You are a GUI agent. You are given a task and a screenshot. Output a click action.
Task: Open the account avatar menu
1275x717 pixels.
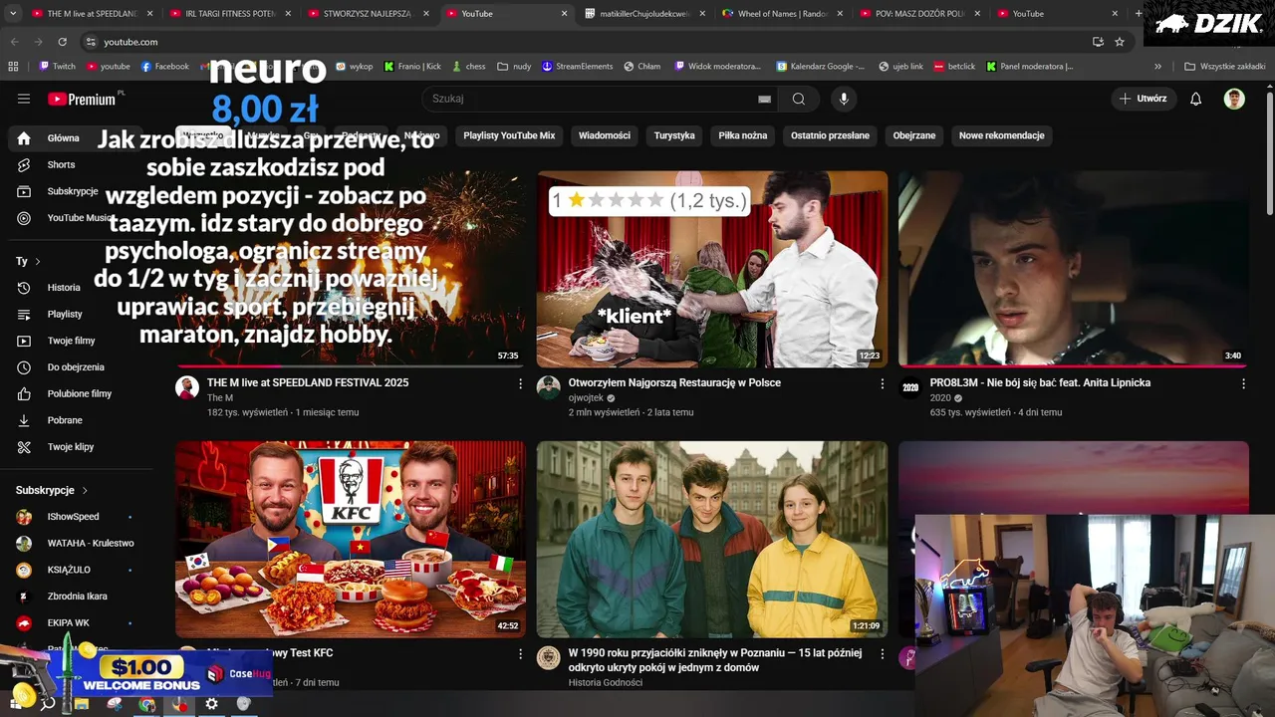tap(1234, 99)
